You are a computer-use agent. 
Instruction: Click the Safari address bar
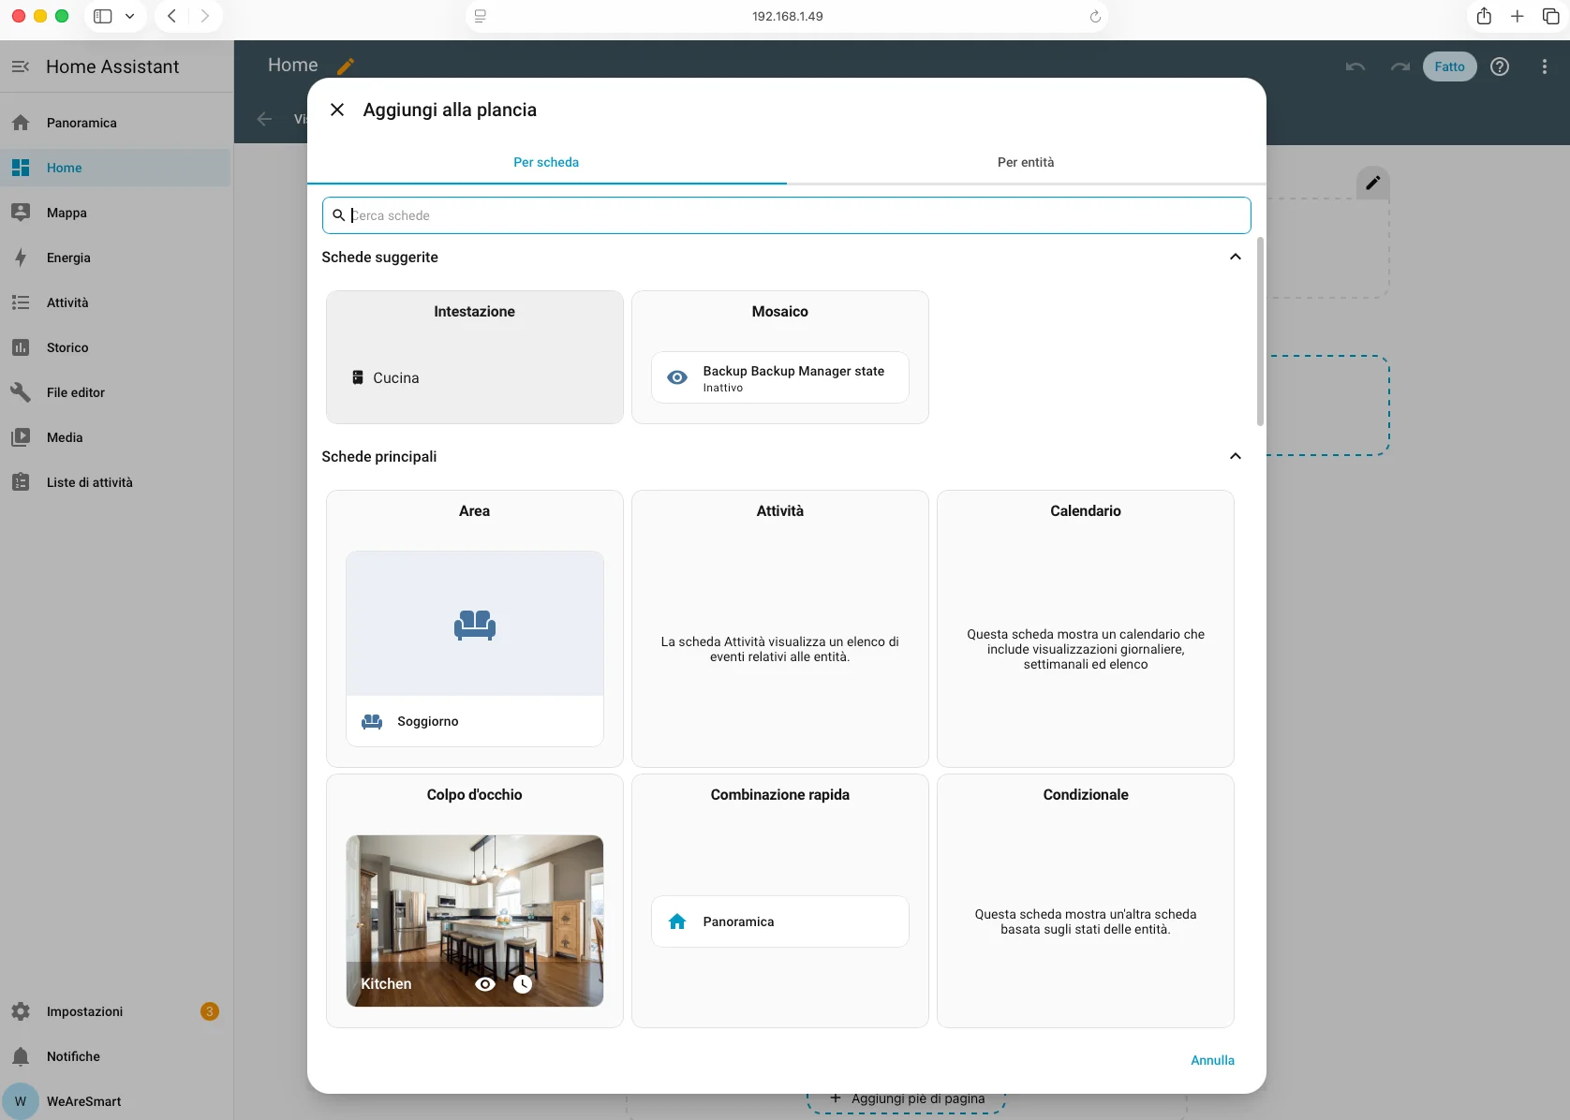click(787, 16)
